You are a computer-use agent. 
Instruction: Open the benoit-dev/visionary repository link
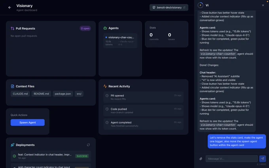click(169, 8)
